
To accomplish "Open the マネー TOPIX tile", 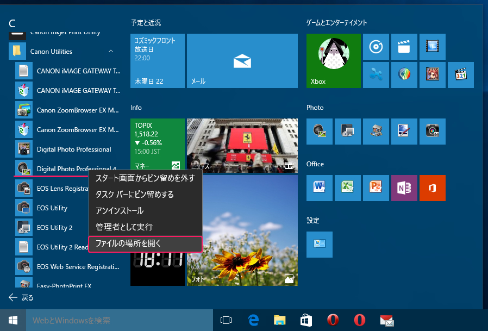I will [158, 144].
